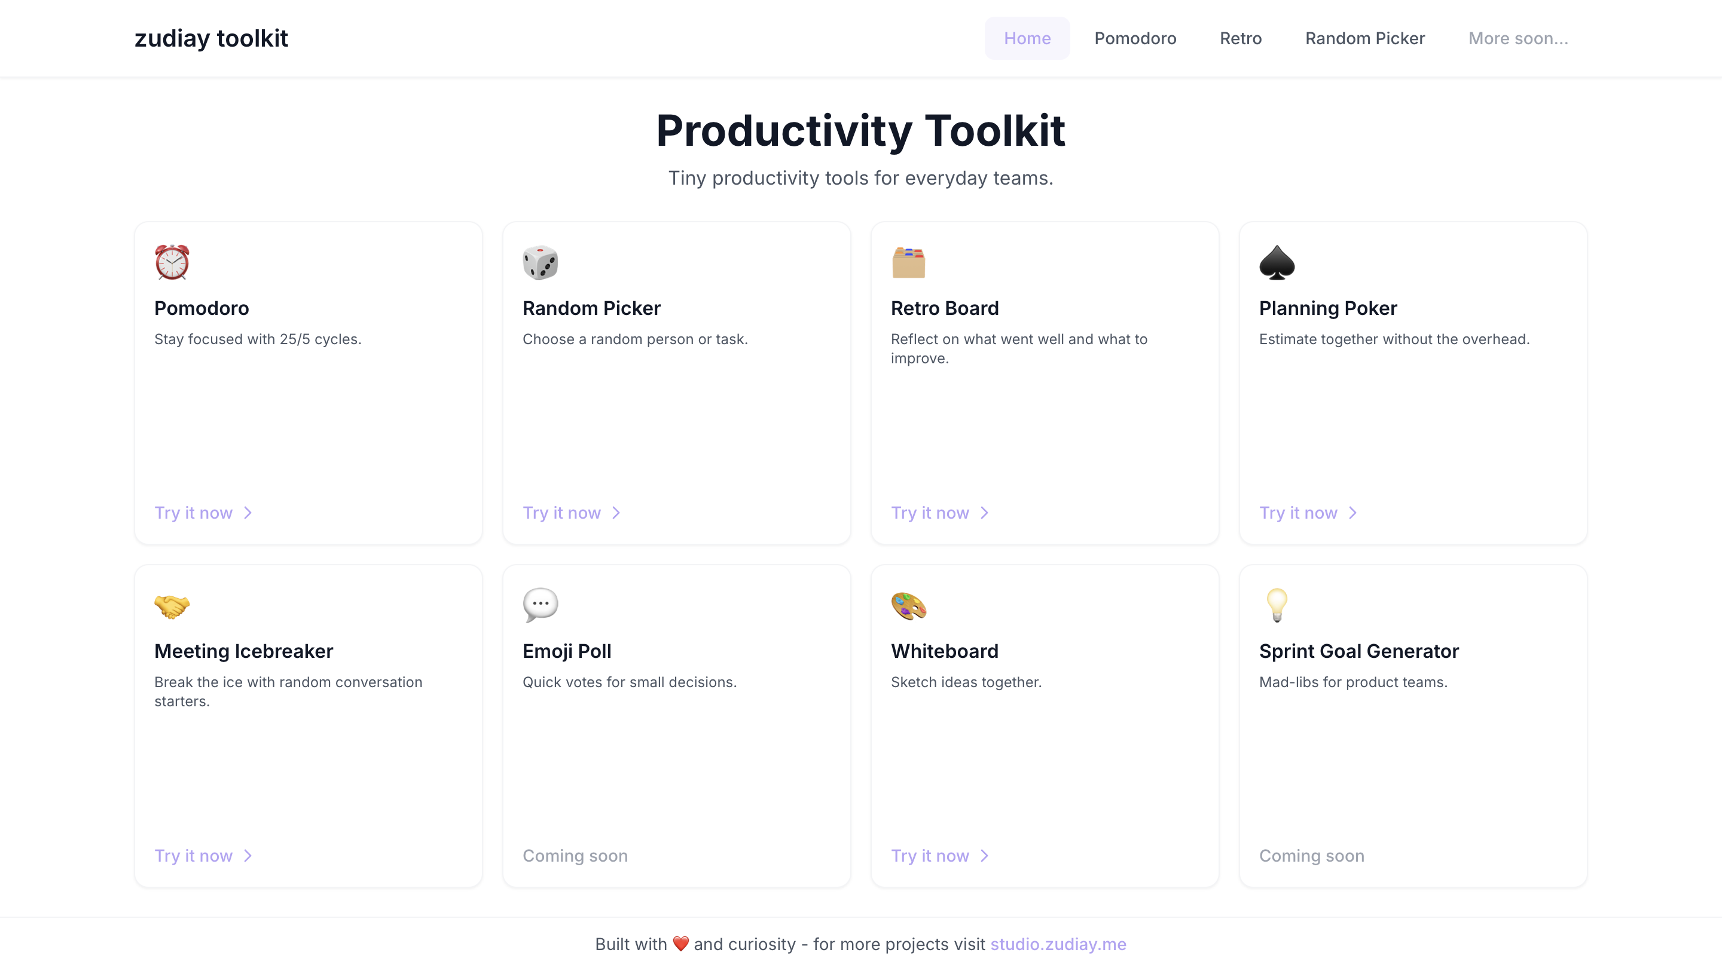Click the chevron next to Pomodoro's Try it now
Screen dimensions: 1722x968
(248, 513)
